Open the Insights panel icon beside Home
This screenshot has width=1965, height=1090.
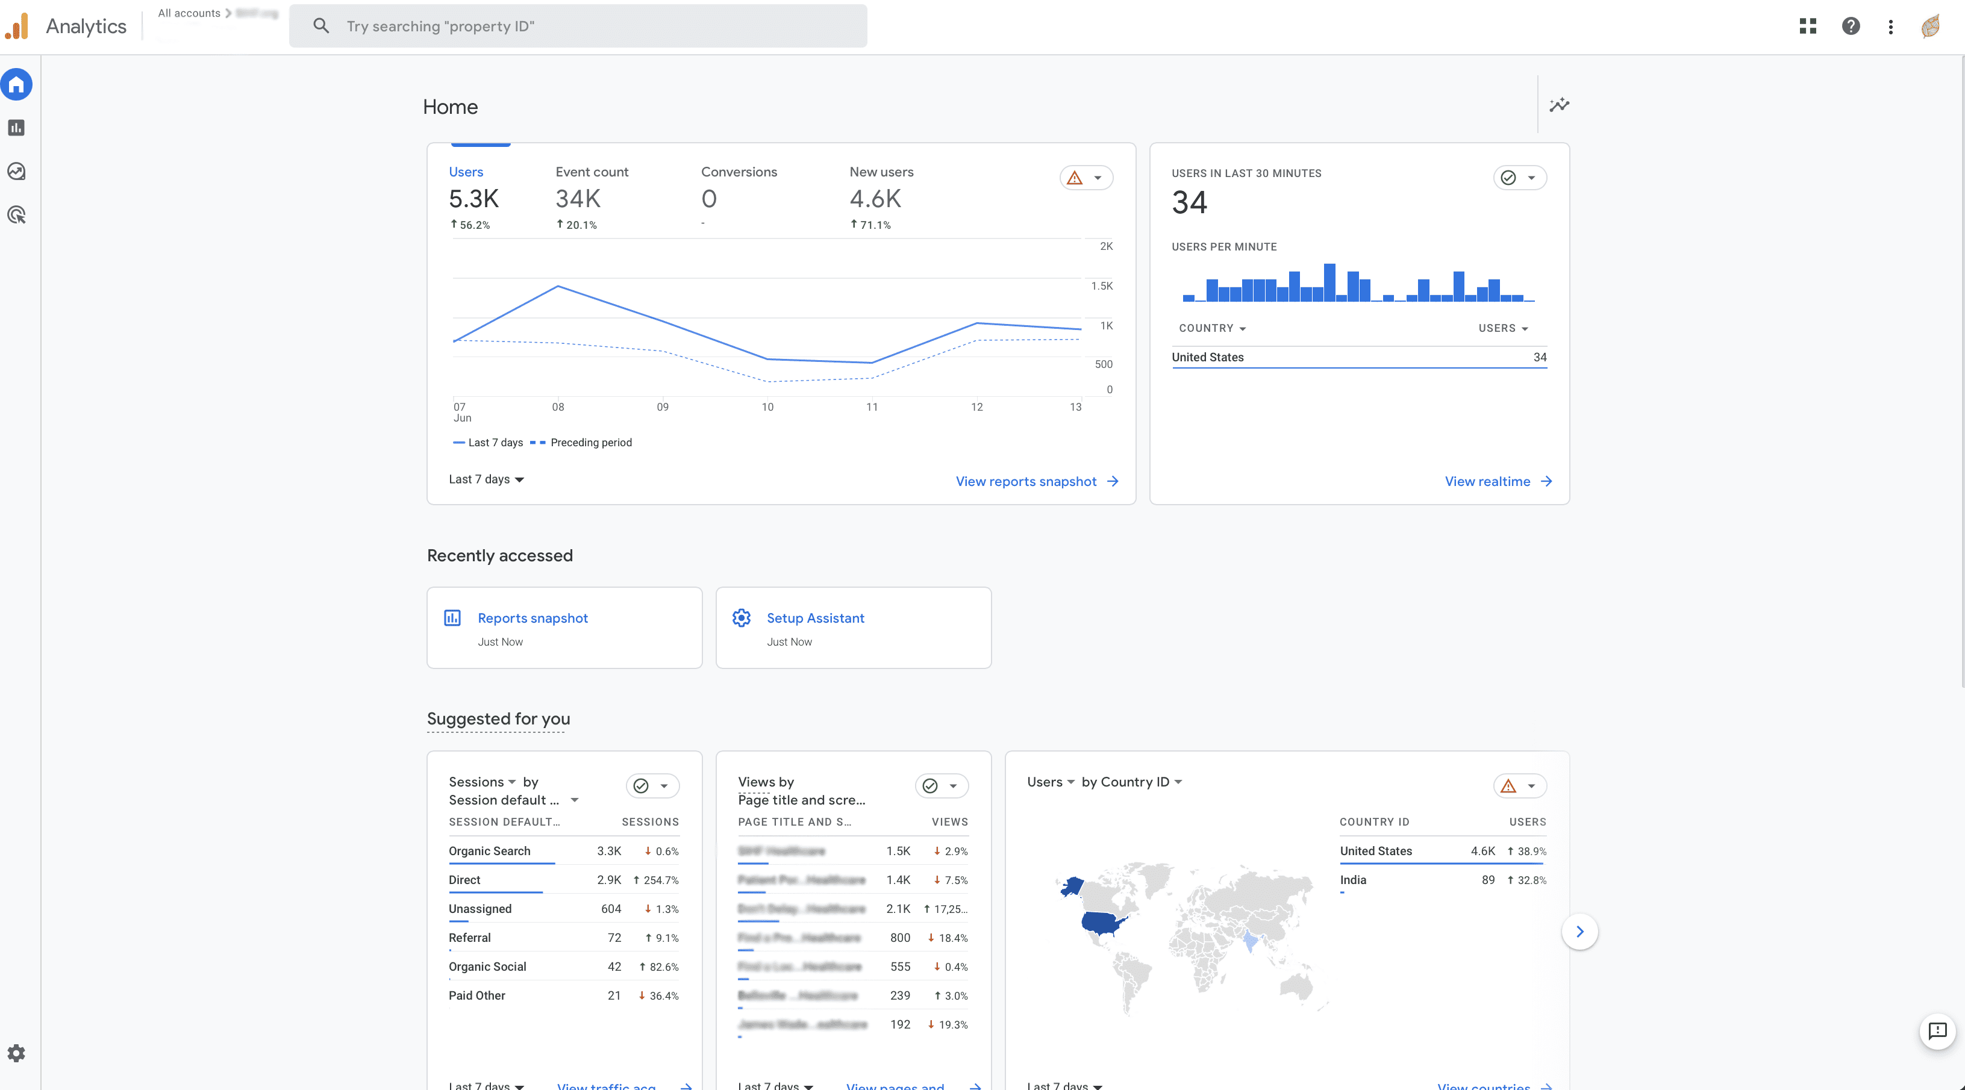coord(1560,105)
